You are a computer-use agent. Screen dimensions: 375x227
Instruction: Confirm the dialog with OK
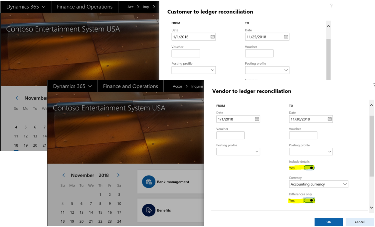pos(328,222)
